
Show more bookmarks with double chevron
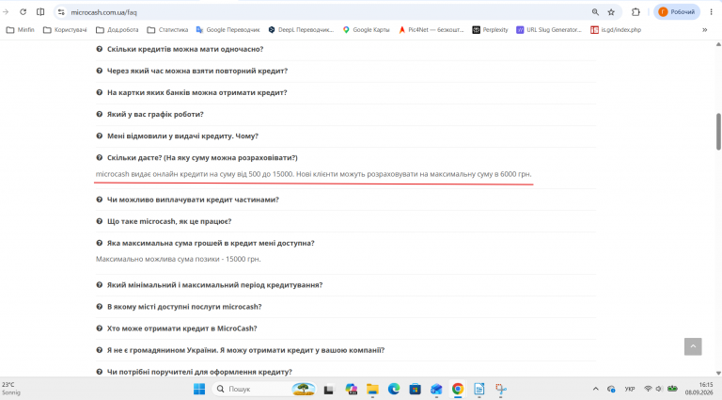pyautogui.click(x=704, y=30)
